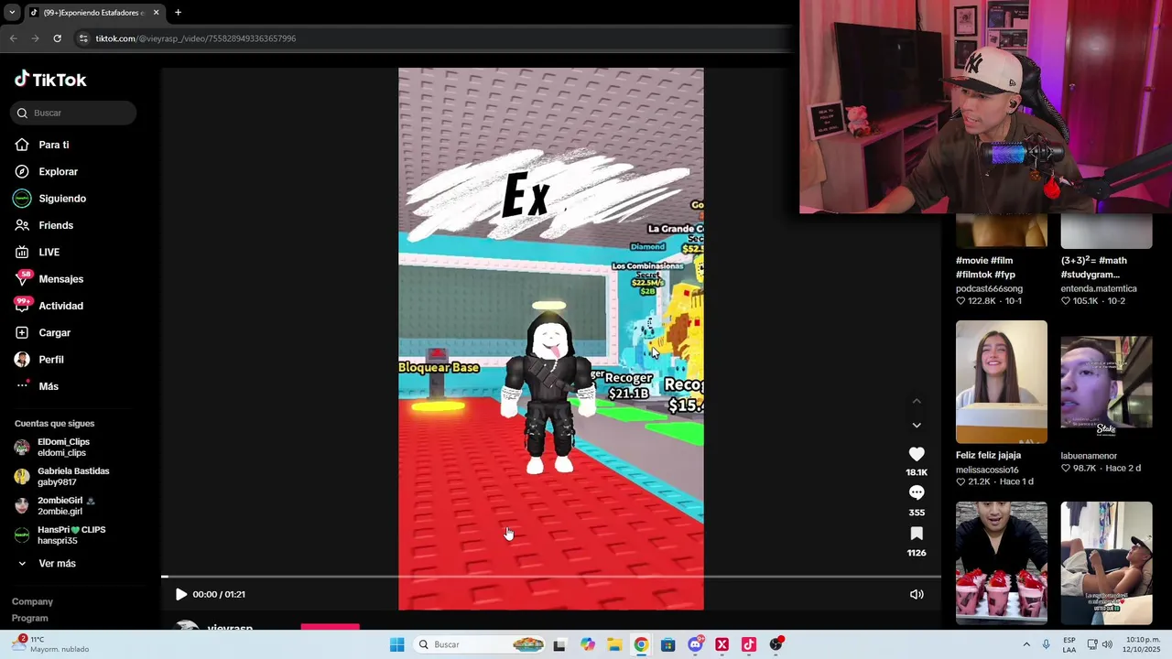Viewport: 1172px width, 659px height.
Task: Open the comments on the video
Action: pos(917,493)
